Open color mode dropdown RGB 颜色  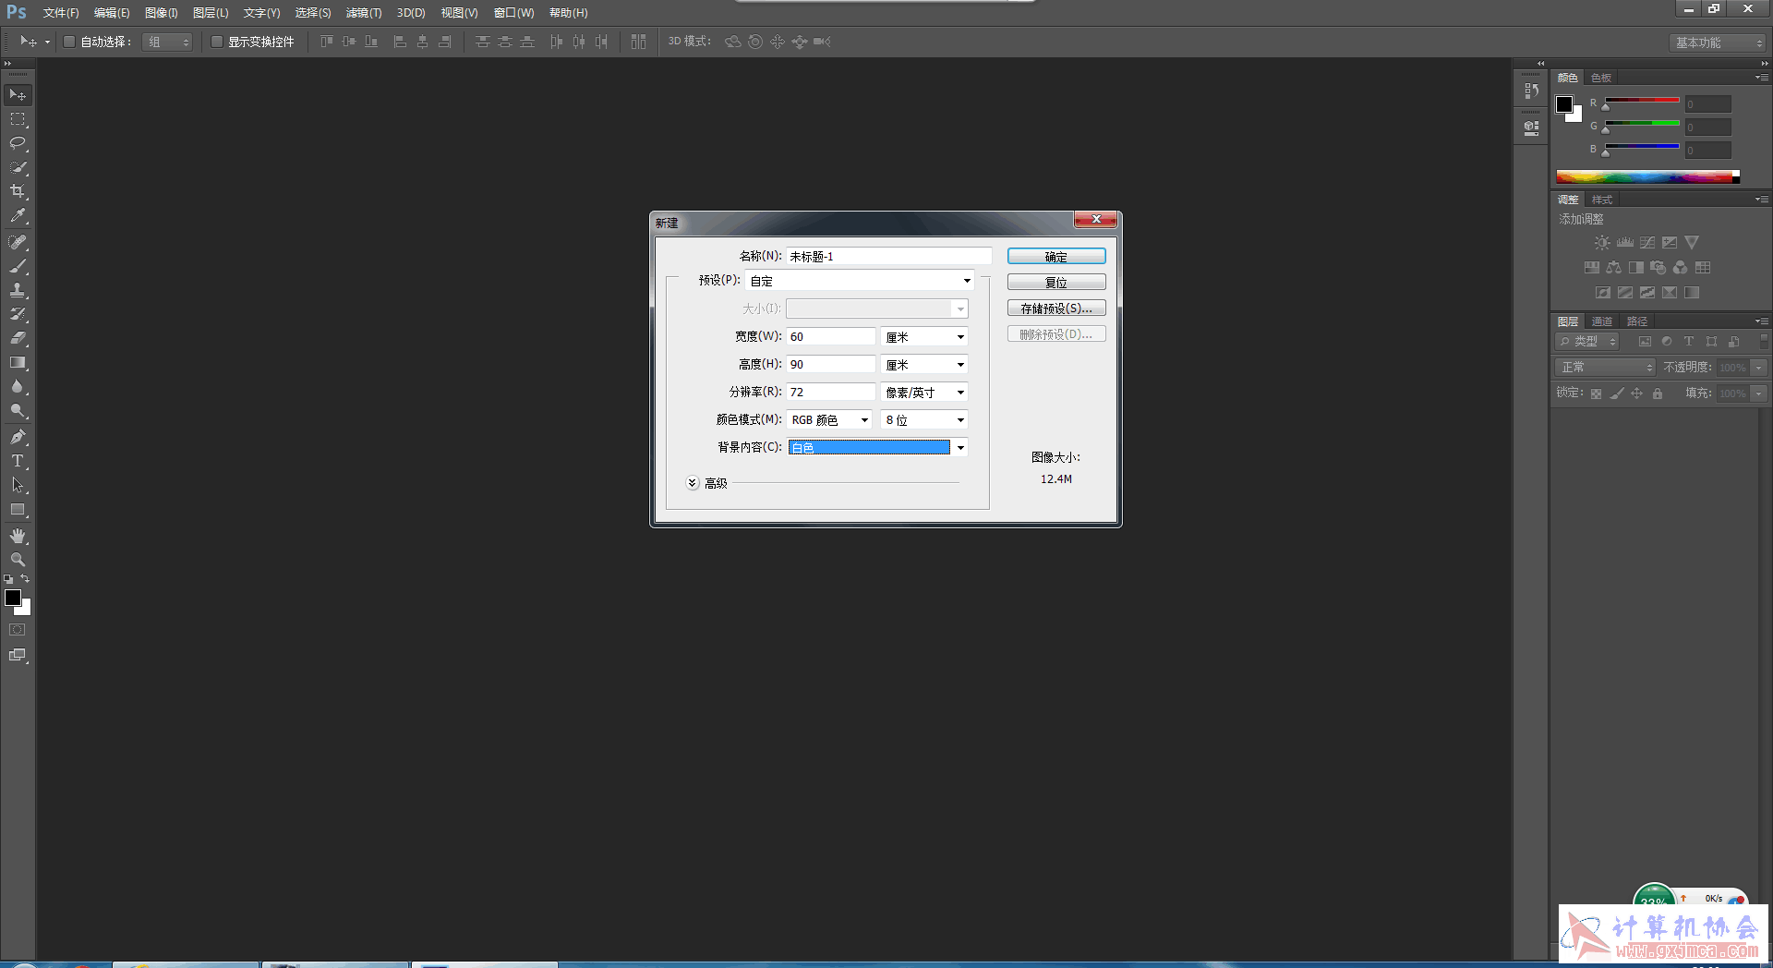(x=829, y=420)
